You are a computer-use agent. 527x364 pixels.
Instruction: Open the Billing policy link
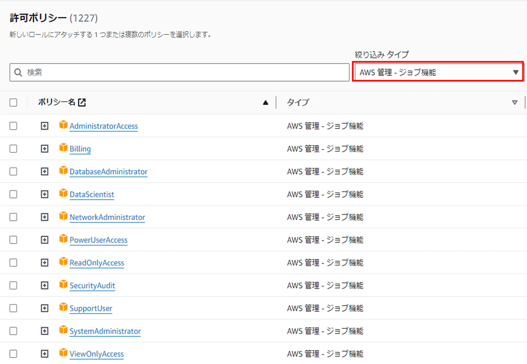click(x=80, y=149)
